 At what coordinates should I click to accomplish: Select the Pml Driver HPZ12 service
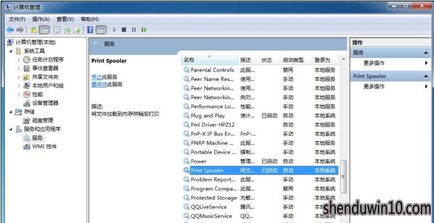tap(261, 125)
